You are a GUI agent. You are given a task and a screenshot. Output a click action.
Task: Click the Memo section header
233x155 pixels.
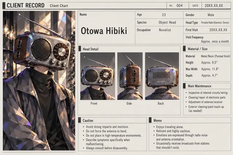(x=158, y=121)
